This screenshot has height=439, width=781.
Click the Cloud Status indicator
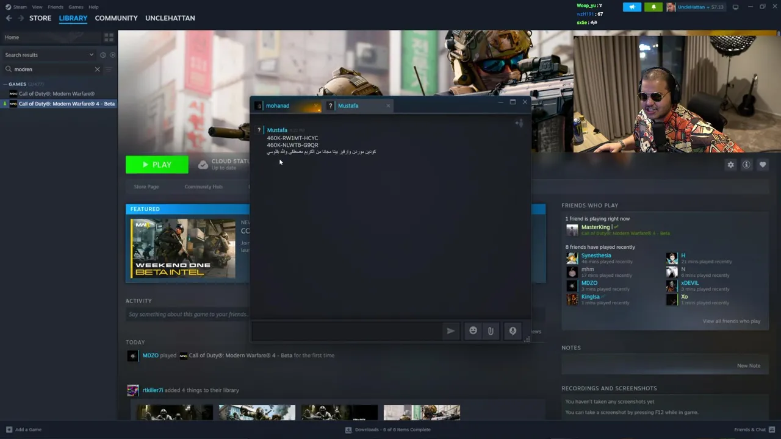[223, 164]
